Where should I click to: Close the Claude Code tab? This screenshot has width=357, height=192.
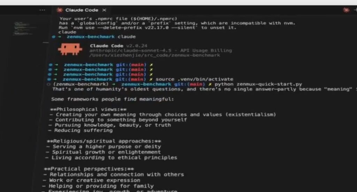[104, 10]
